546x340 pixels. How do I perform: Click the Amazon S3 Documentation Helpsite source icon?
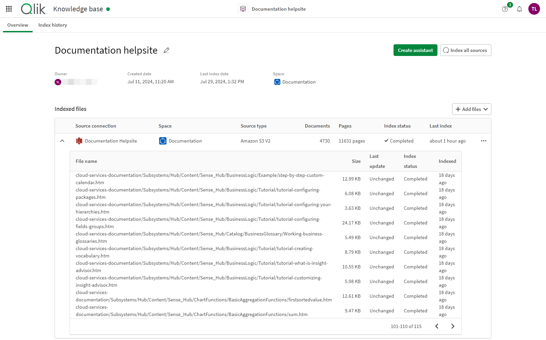[x=79, y=141]
